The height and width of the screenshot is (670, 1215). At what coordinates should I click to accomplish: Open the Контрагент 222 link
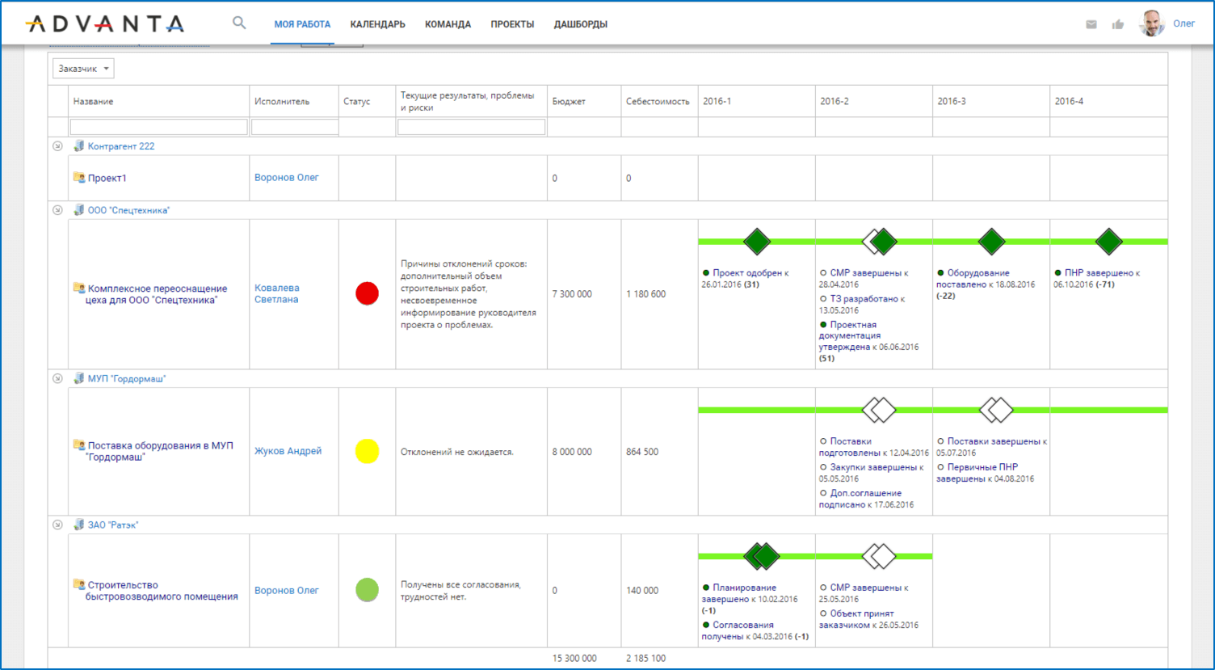pos(121,146)
